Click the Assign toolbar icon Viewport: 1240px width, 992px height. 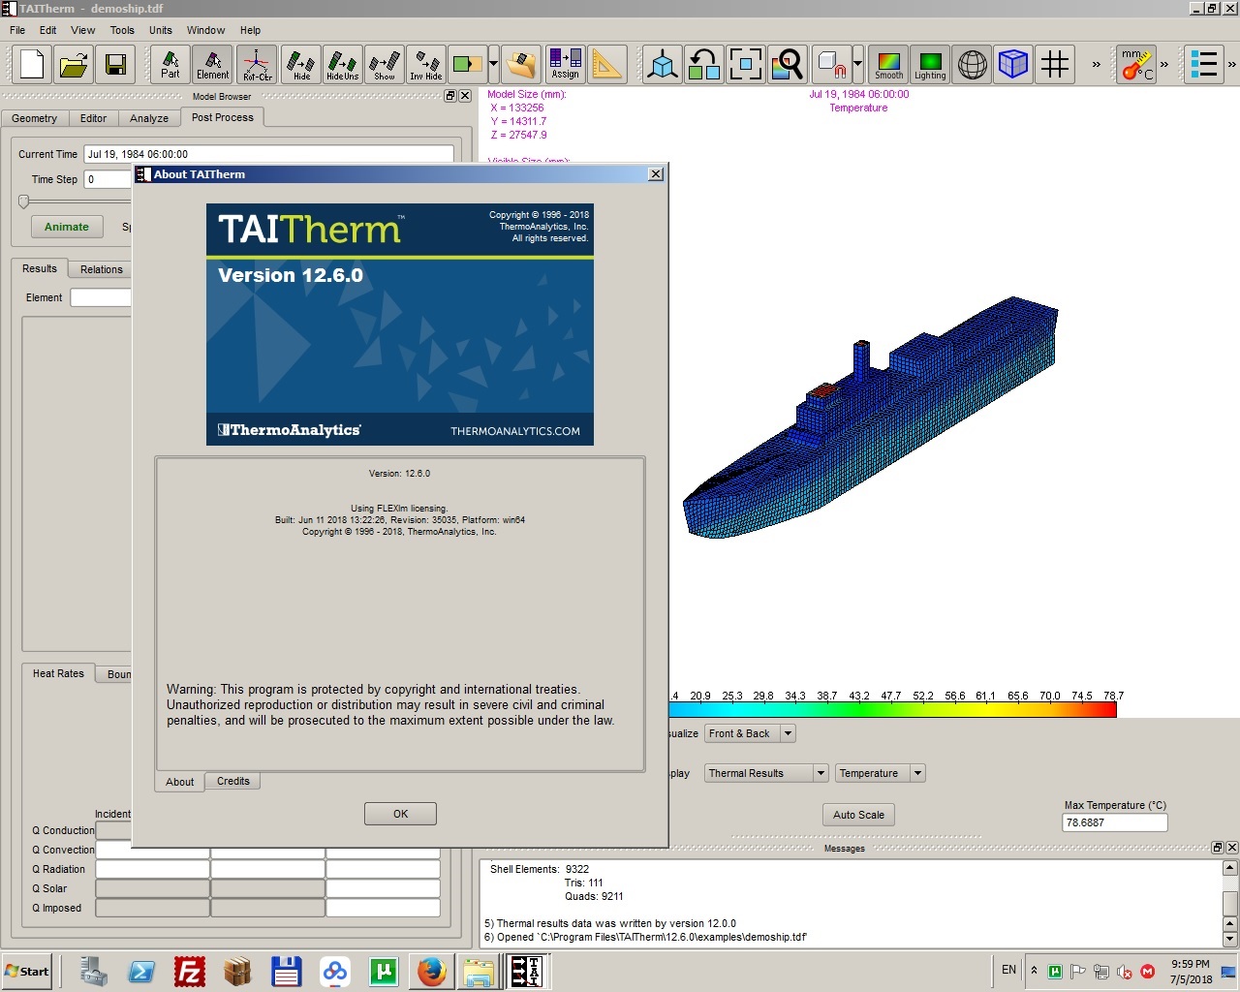pos(565,65)
